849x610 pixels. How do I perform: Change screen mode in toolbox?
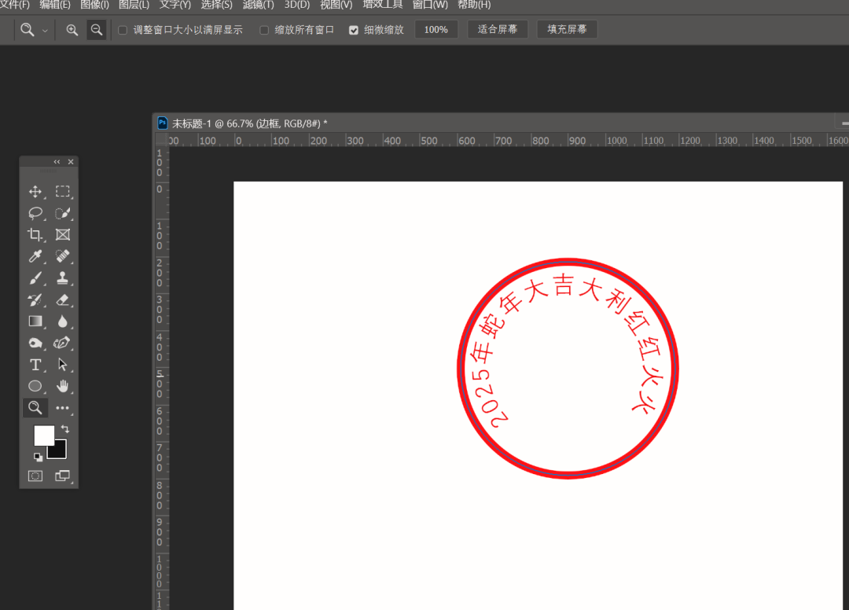[63, 476]
